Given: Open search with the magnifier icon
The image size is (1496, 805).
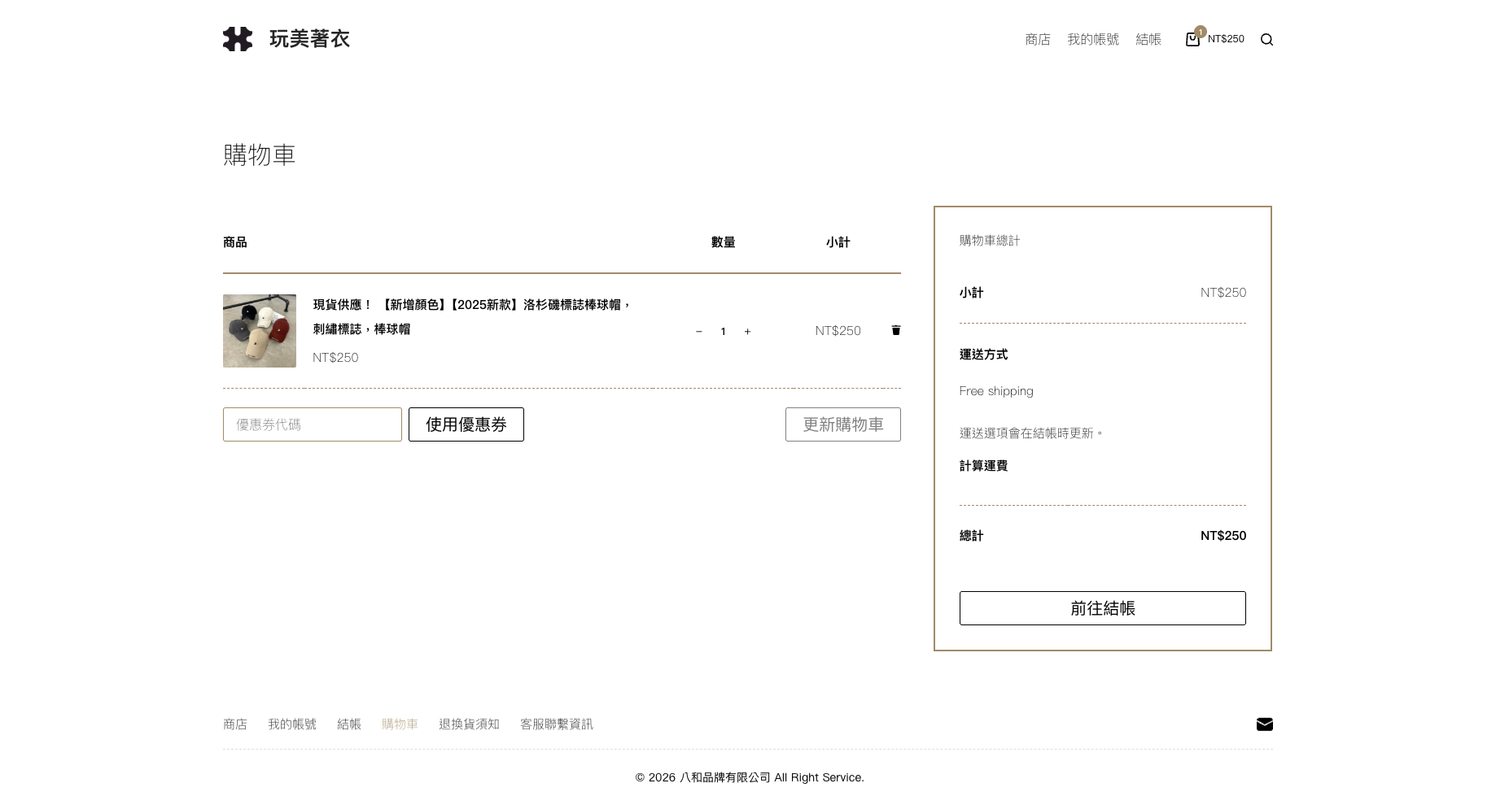Looking at the screenshot, I should (x=1266, y=40).
